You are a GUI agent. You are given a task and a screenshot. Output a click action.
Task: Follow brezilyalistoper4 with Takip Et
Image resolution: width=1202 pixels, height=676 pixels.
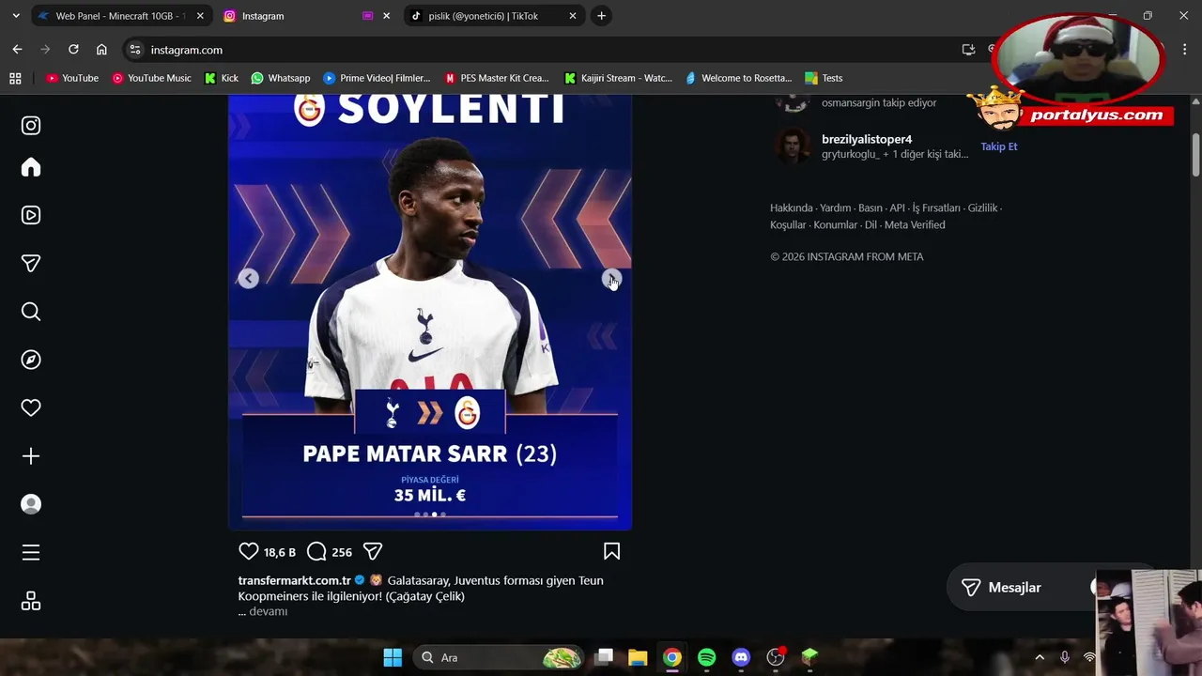tap(999, 146)
